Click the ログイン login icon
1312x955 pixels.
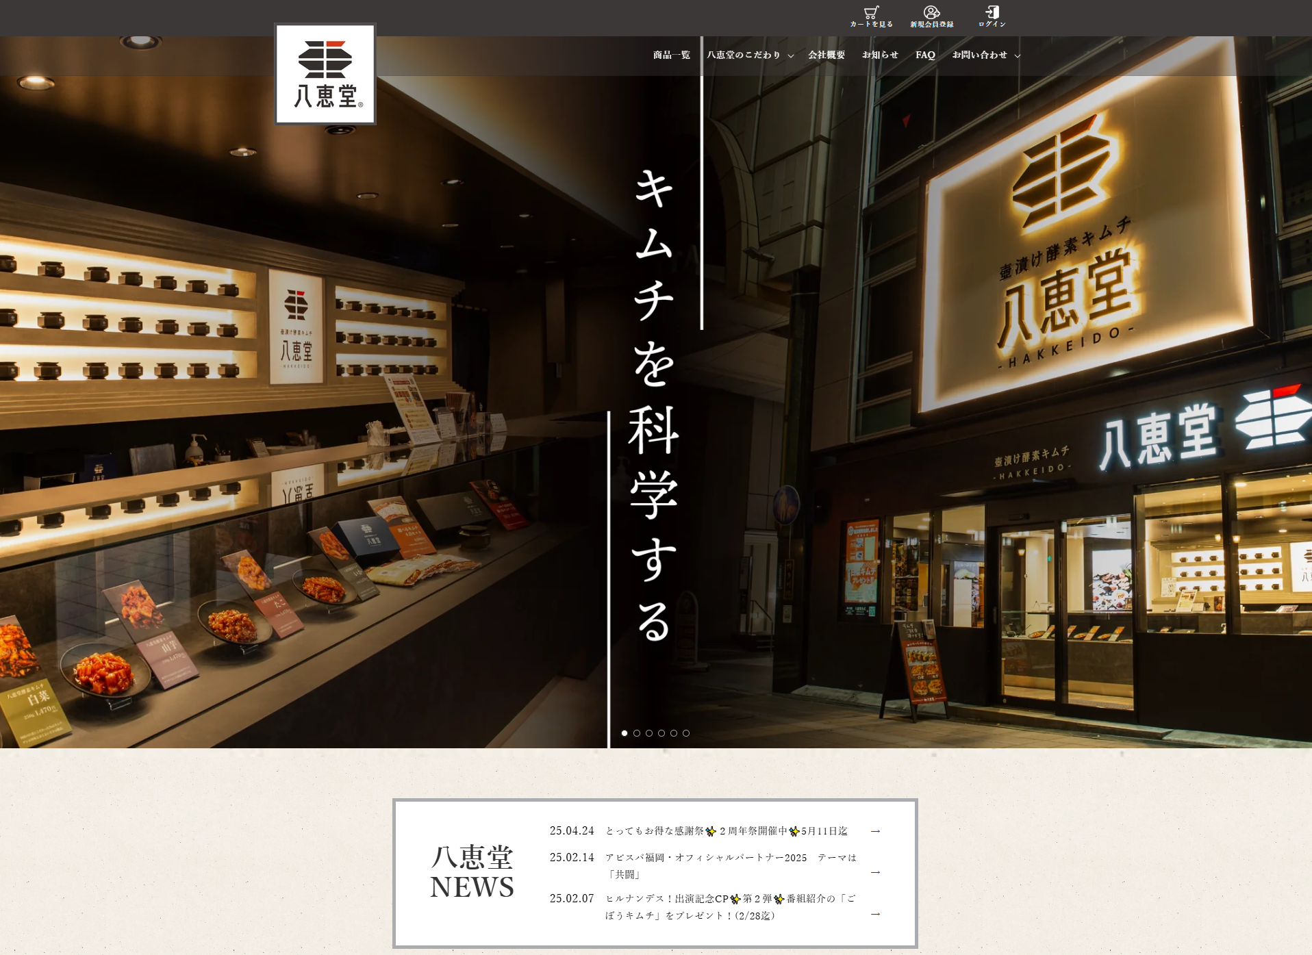point(992,16)
